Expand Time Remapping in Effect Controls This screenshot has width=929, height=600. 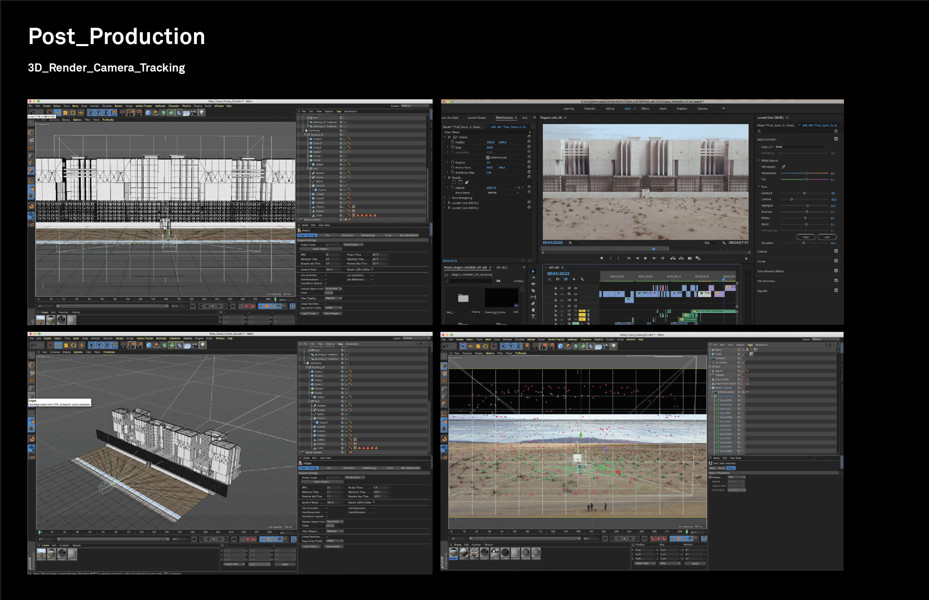[444, 198]
